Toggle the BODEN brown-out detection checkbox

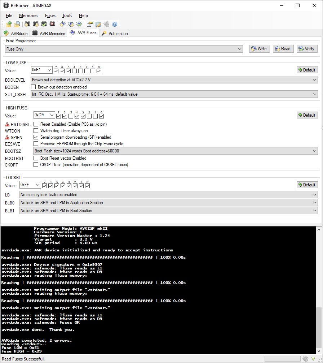click(34, 87)
